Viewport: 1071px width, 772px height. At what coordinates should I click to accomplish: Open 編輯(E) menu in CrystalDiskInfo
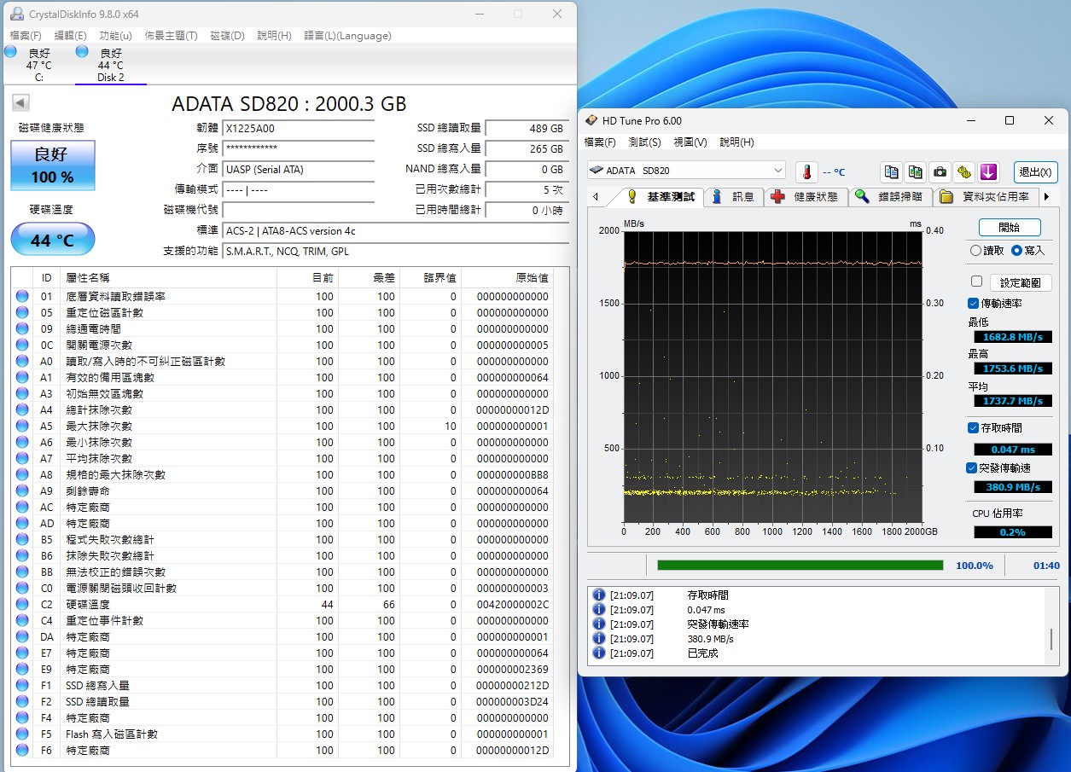(x=70, y=36)
